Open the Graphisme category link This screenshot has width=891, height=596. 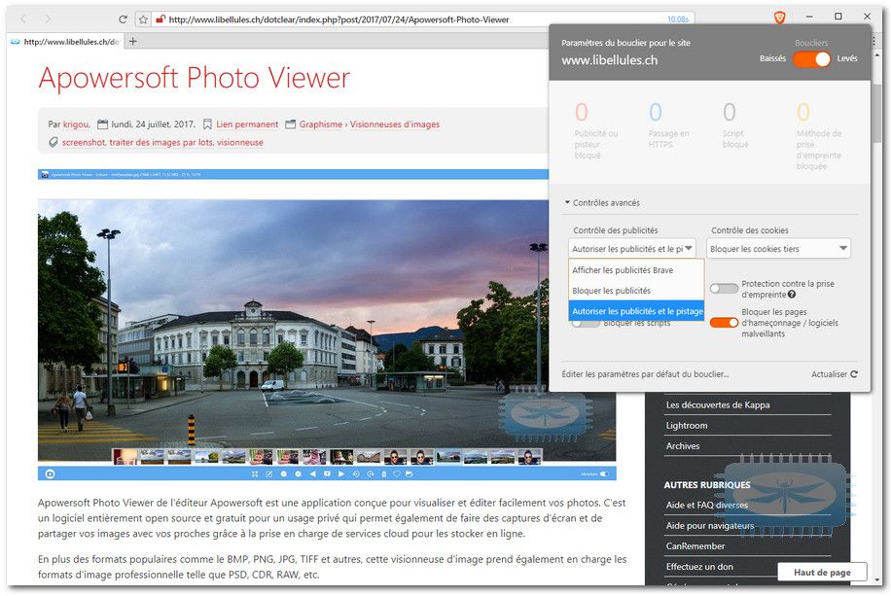point(321,123)
